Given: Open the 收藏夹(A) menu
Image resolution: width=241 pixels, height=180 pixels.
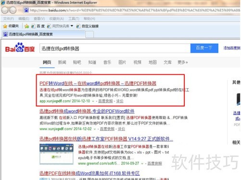Looking at the screenshot, I should tap(56, 19).
